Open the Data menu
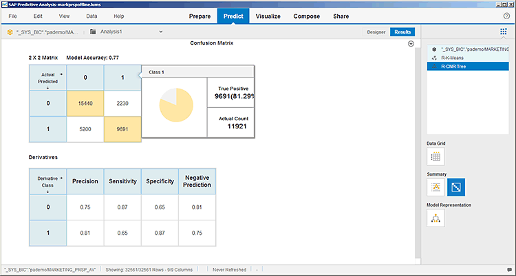Image resolution: width=516 pixels, height=276 pixels. click(92, 16)
